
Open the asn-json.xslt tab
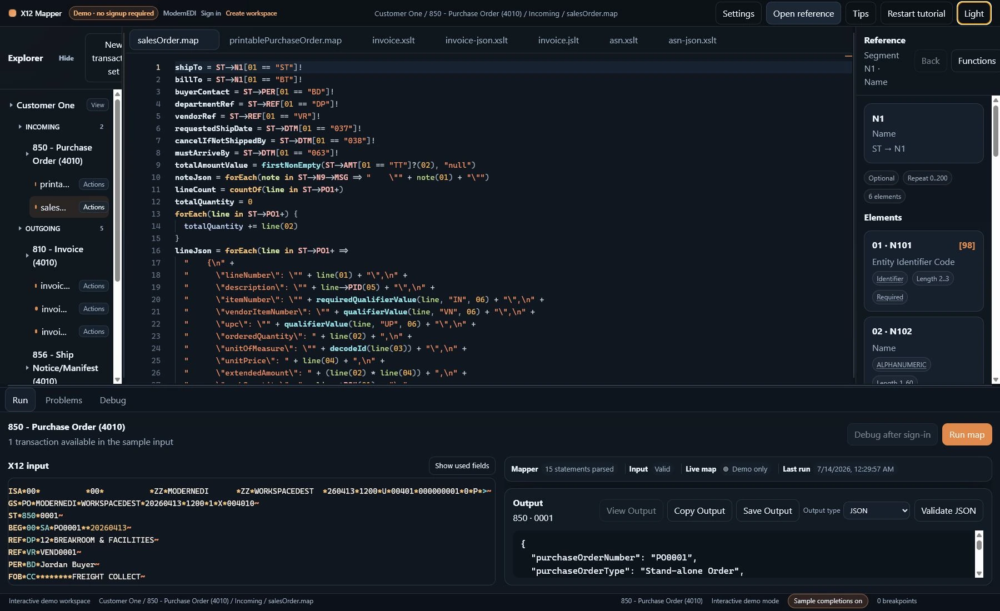(x=692, y=40)
